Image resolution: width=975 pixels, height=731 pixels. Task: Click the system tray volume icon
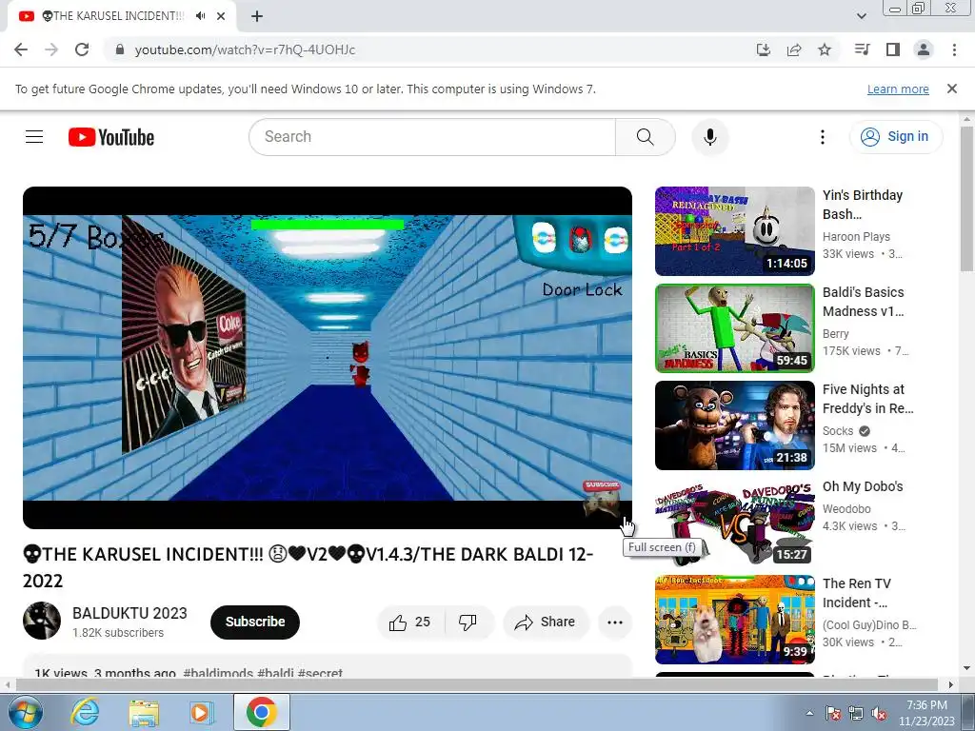click(879, 713)
